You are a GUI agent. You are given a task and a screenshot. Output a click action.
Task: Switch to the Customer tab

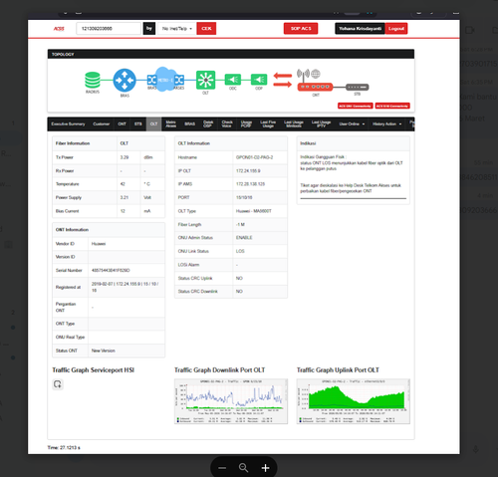102,123
